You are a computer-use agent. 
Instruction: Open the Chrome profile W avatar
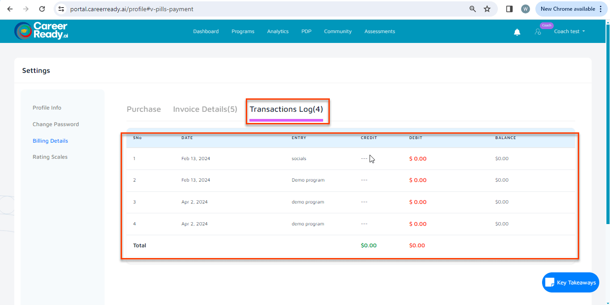[x=526, y=9]
